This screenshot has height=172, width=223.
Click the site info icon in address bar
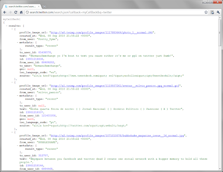(27, 12)
